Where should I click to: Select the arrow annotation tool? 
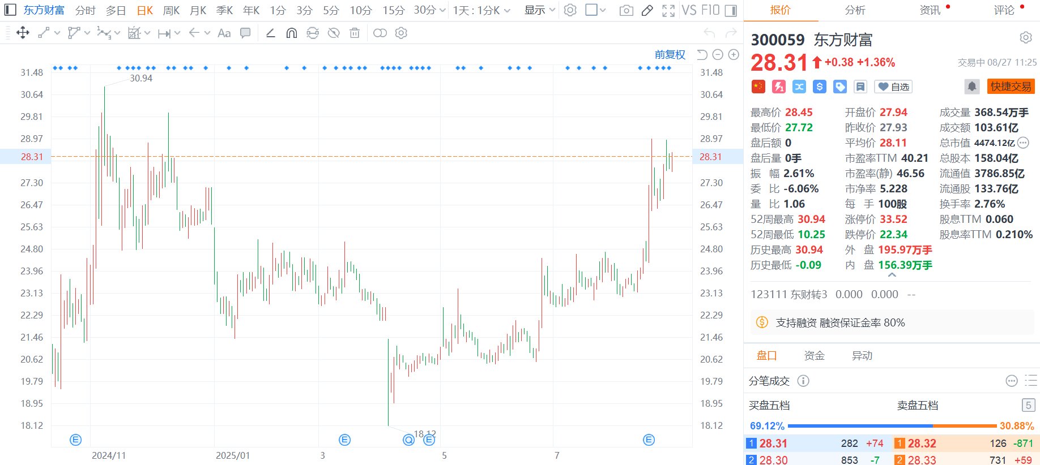pyautogui.click(x=194, y=33)
